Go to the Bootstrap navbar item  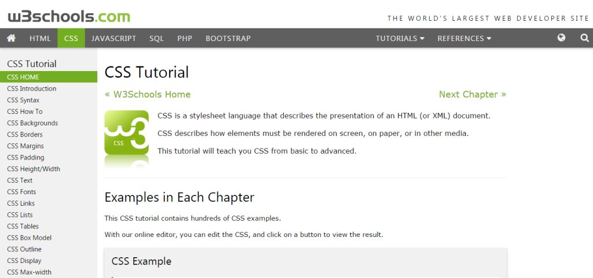click(x=228, y=39)
